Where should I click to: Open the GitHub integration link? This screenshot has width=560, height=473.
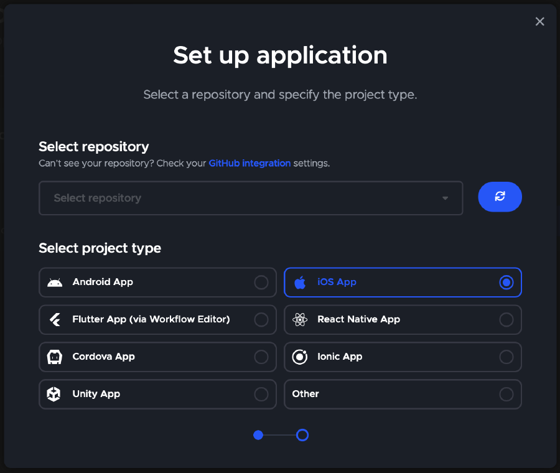pos(250,163)
